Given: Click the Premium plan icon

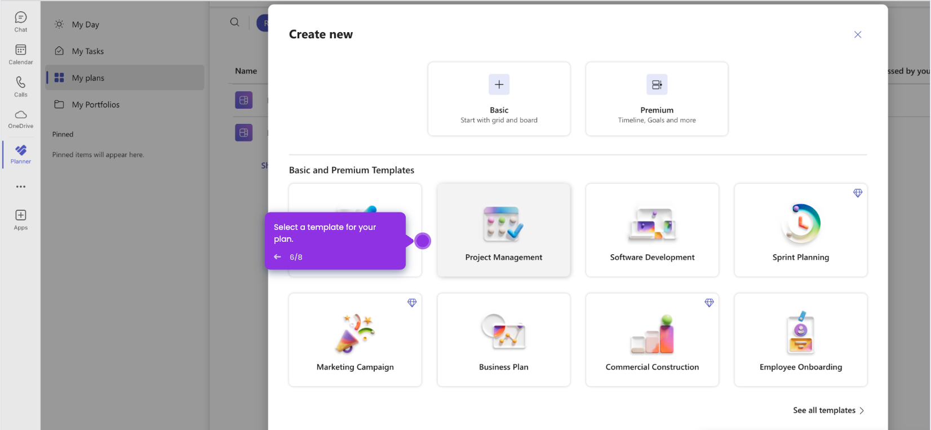Looking at the screenshot, I should click(x=657, y=85).
